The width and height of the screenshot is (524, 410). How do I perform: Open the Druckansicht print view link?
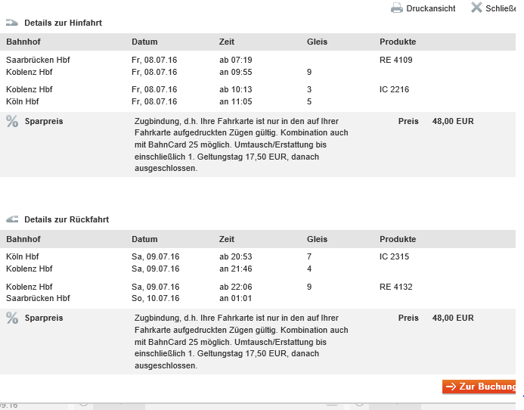(430, 8)
